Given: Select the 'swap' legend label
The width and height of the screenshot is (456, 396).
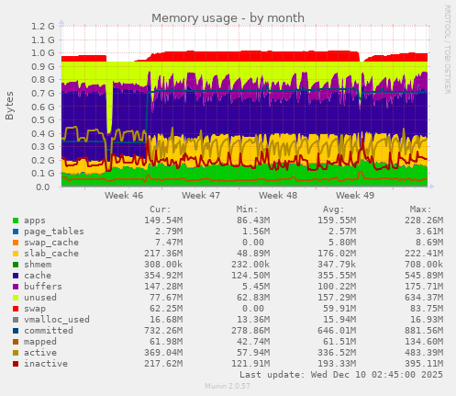Looking at the screenshot, I should (35, 309).
